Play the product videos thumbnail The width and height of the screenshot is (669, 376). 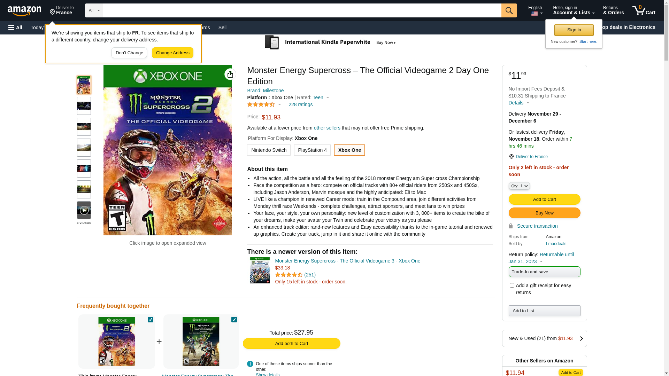coord(84,210)
